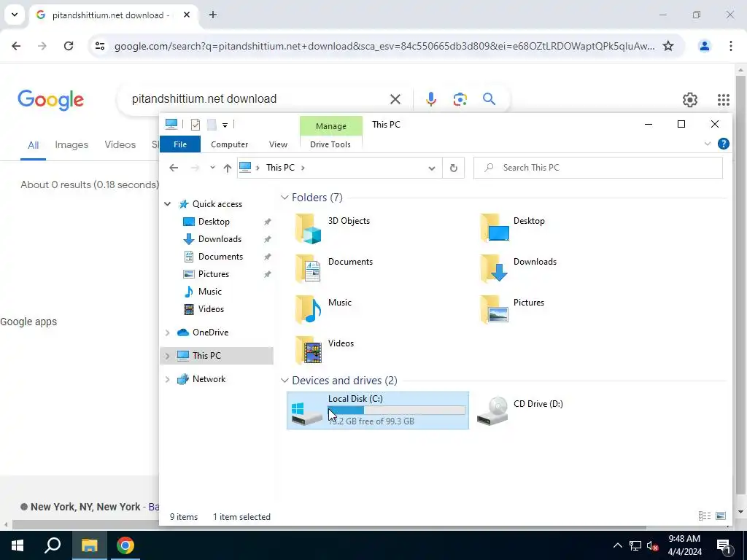Select Documents in Quick access
Viewport: 747px width, 560px height.
click(x=220, y=257)
